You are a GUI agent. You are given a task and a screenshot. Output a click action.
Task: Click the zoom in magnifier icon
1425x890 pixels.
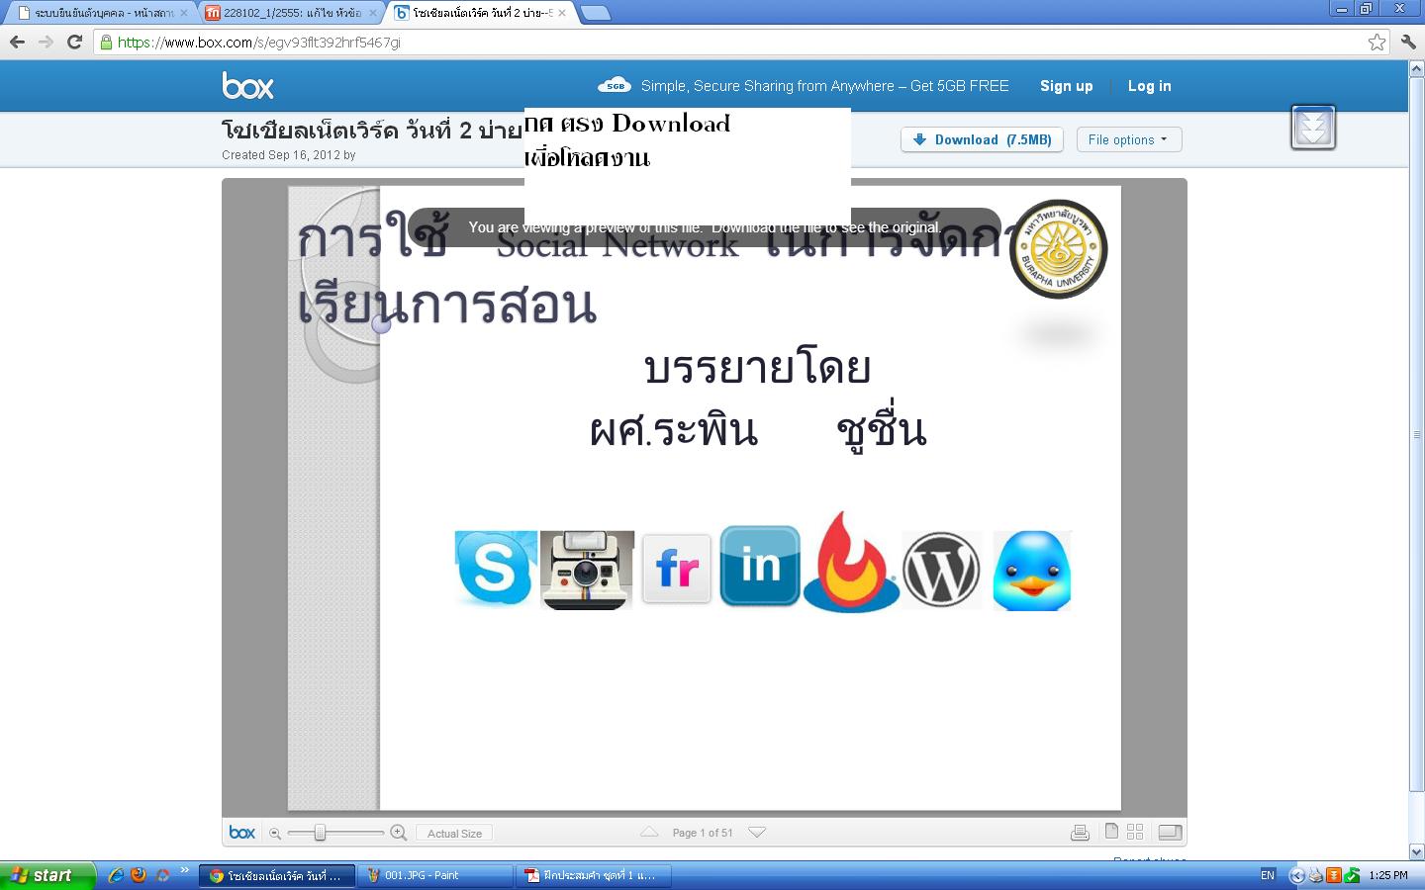tap(398, 833)
